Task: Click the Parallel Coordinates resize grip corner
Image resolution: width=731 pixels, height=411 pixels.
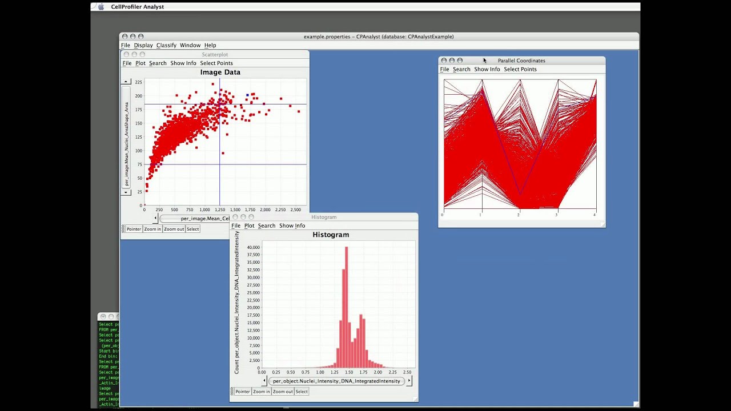Action: click(x=602, y=224)
